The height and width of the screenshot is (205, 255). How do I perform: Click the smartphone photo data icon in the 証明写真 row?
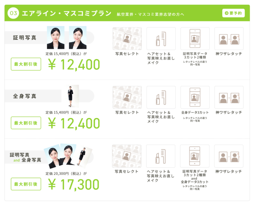click(x=195, y=39)
